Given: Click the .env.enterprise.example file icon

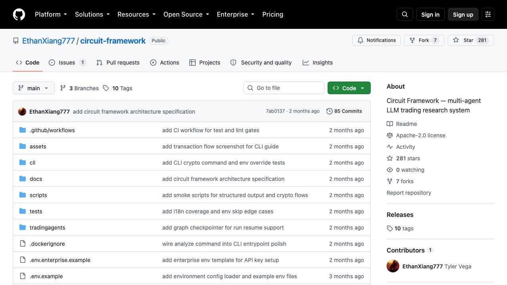Looking at the screenshot, I should [23, 260].
